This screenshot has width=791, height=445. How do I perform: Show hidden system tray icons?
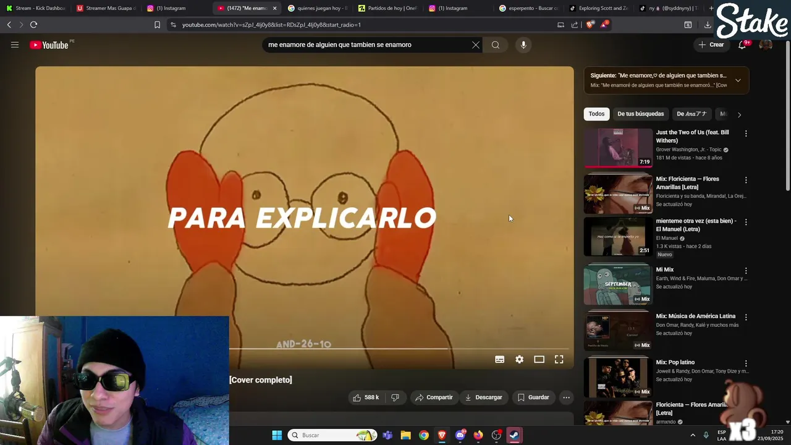(693, 435)
